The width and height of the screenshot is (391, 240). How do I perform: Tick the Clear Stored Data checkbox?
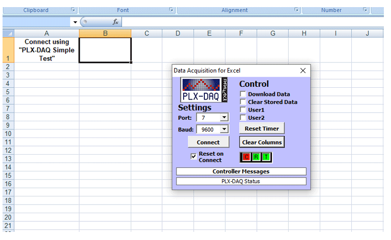pyautogui.click(x=243, y=102)
